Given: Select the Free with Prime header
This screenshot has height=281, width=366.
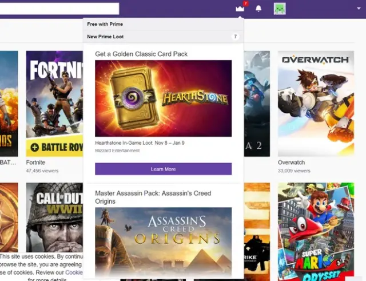Looking at the screenshot, I should point(163,24).
